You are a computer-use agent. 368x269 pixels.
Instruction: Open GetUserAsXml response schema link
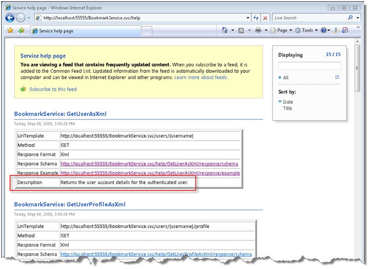point(149,164)
